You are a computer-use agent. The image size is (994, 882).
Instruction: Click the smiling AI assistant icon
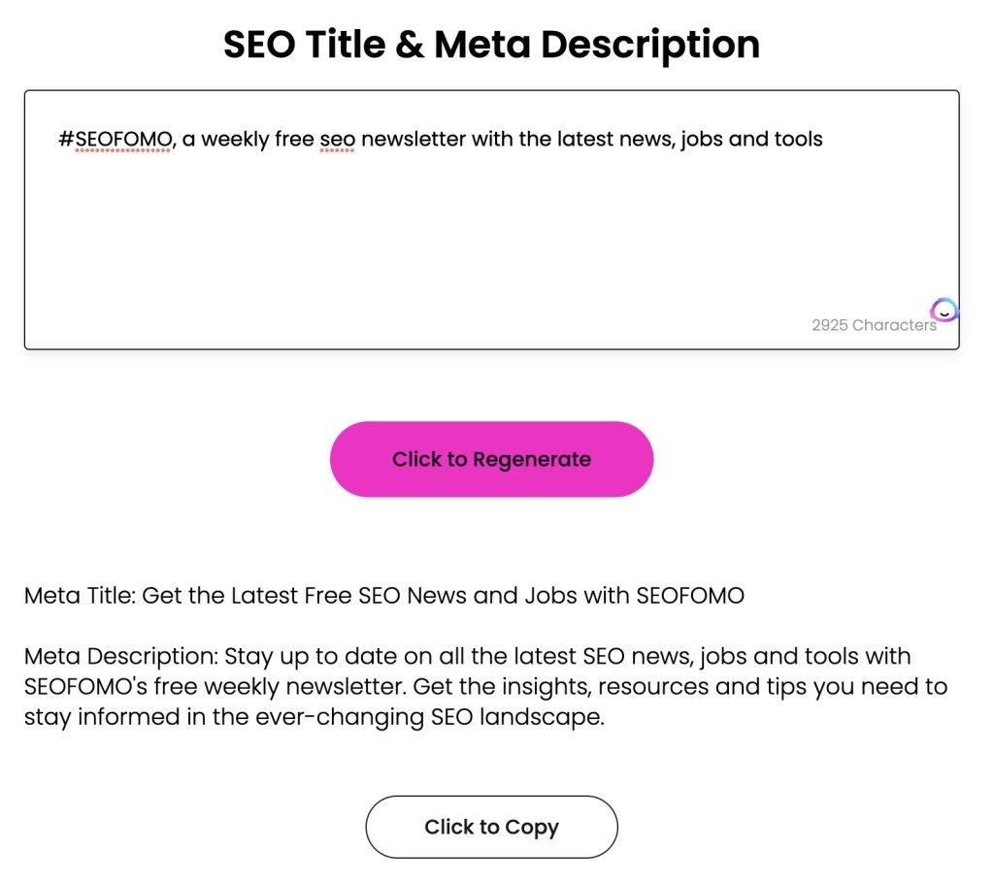[x=944, y=310]
